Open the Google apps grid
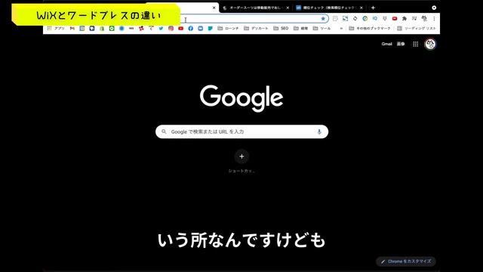 tap(416, 44)
